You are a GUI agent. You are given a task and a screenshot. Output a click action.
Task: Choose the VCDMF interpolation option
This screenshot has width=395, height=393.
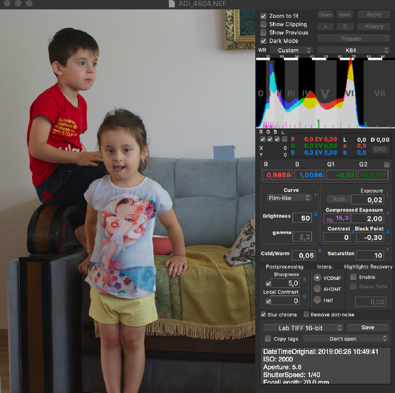click(317, 277)
